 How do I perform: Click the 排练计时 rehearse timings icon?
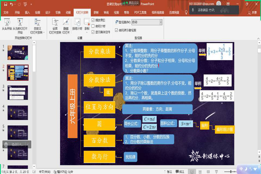coord(77,23)
